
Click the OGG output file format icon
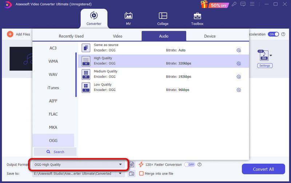tap(264, 55)
